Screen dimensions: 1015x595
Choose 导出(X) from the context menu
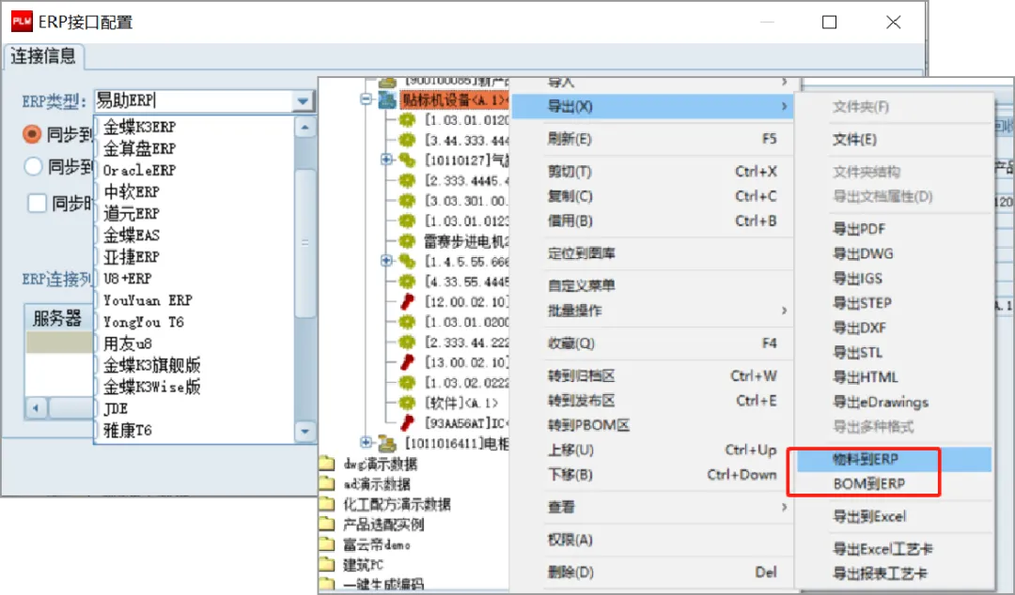pos(583,107)
